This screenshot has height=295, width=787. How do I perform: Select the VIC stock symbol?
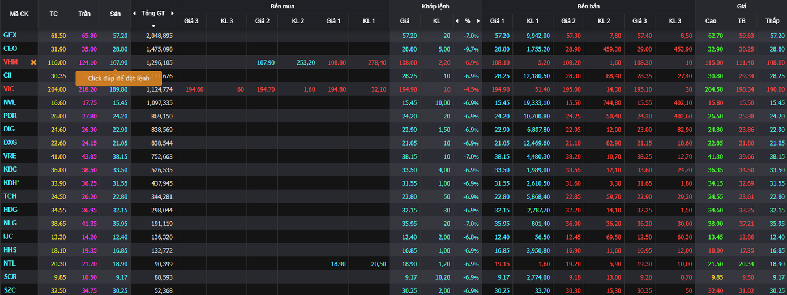point(8,89)
